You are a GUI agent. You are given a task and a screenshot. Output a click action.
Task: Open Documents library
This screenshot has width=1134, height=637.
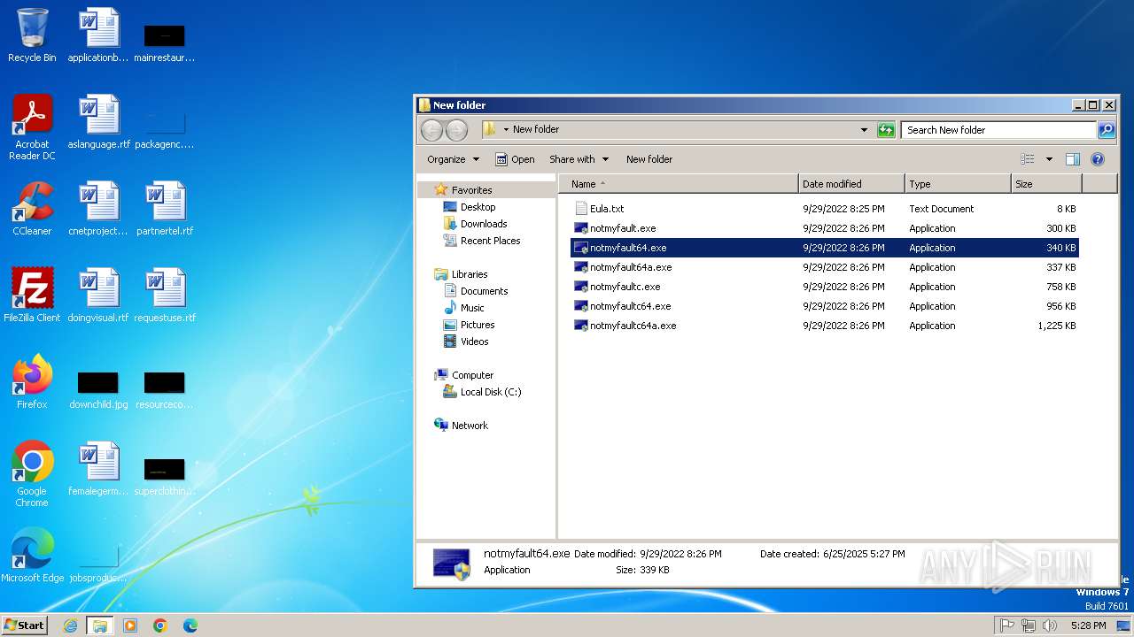tap(484, 291)
